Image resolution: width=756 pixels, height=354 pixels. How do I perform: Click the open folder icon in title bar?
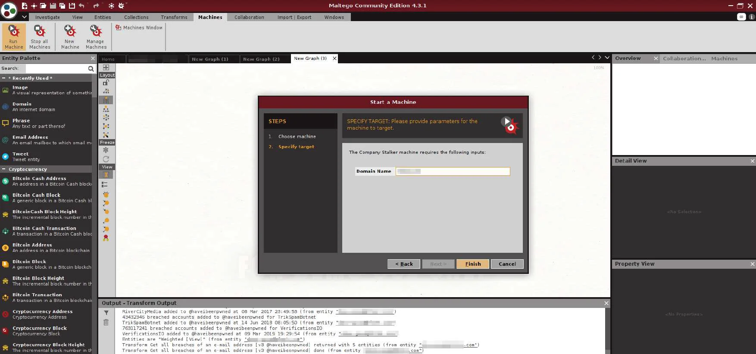[x=43, y=6]
